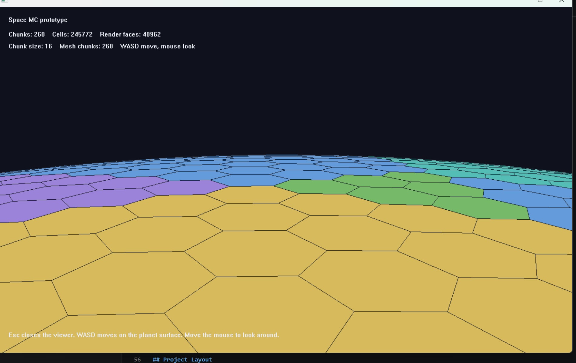Image resolution: width=576 pixels, height=363 pixels.
Task: Click the ## Project Layout heading in the editor
Action: click(x=182, y=359)
